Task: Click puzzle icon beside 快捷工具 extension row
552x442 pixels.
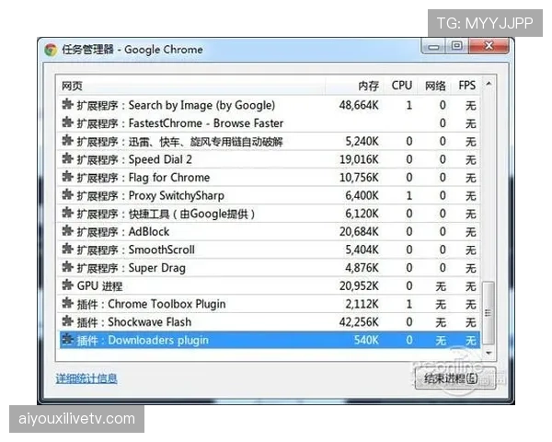Action: pos(67,213)
